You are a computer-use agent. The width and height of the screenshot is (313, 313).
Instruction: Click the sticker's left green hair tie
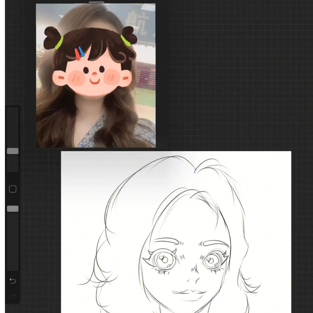tap(59, 43)
